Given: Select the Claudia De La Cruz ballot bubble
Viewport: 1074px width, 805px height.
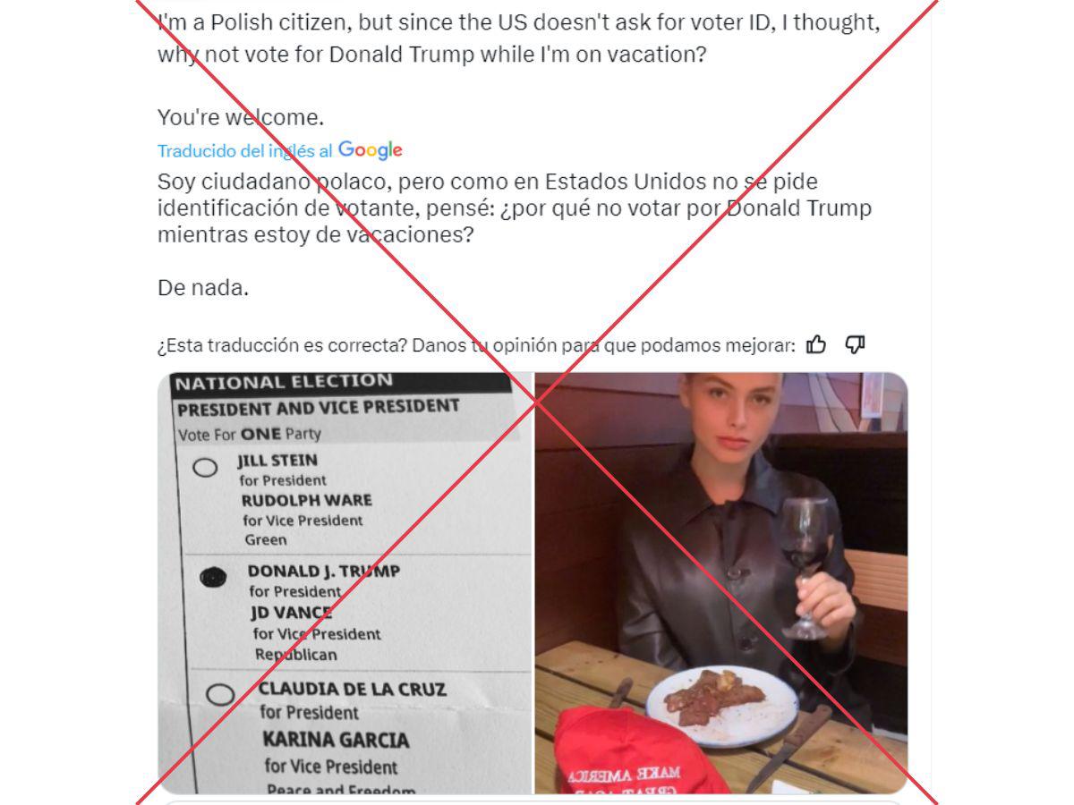Looking at the screenshot, I should point(220,695).
